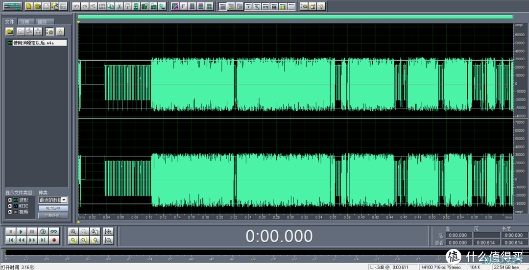This screenshot has width=529, height=270.
Task: Cut selection with the scissors icon
Action: coord(119,6)
